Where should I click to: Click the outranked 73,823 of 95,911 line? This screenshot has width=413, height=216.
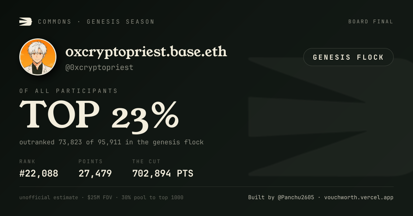112,142
